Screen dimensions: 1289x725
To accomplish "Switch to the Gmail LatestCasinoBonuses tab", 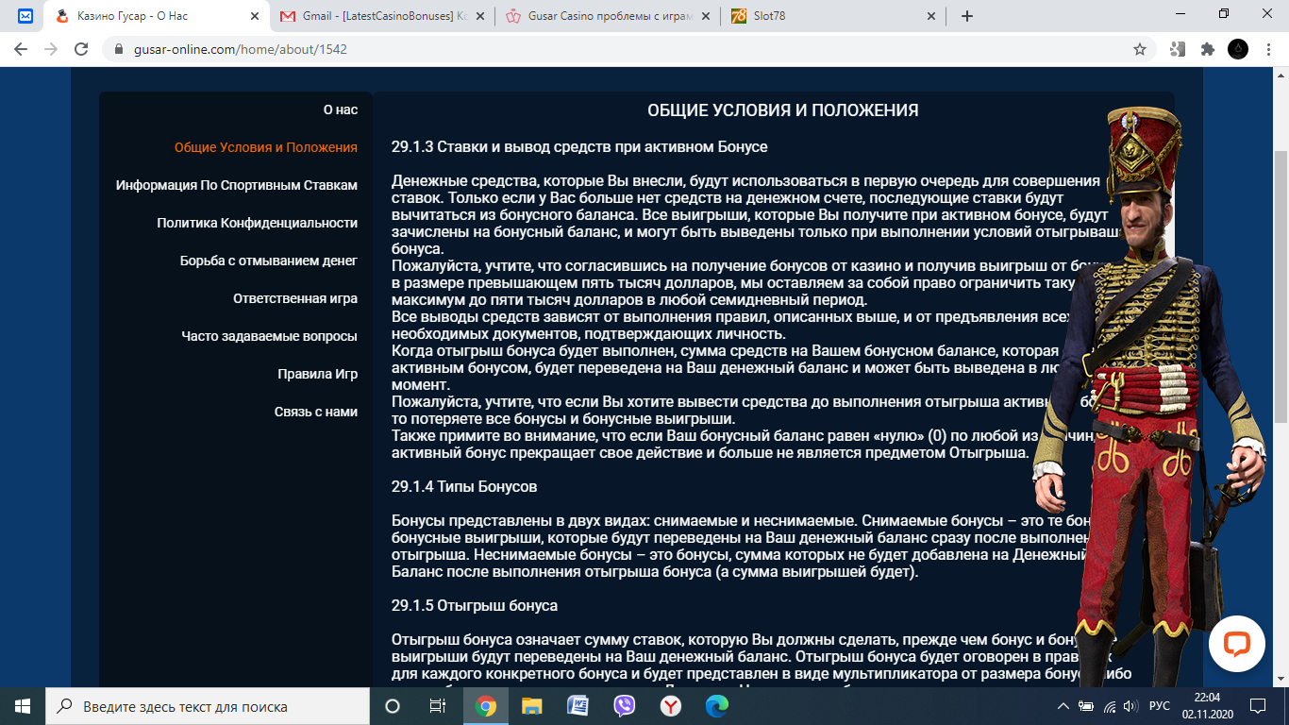I will 384,16.
